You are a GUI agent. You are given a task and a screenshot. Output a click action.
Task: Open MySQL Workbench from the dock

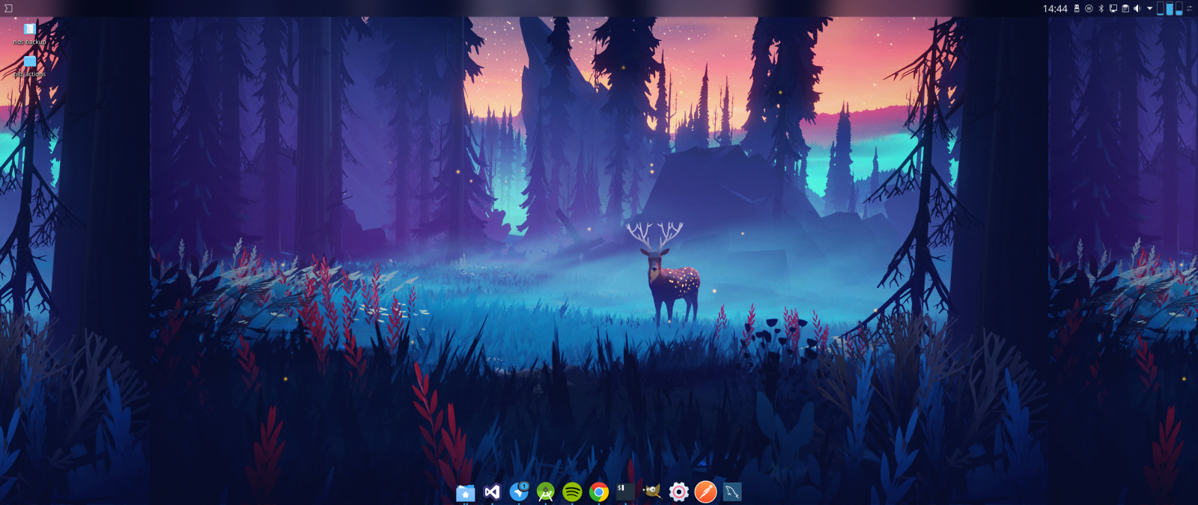(x=732, y=492)
